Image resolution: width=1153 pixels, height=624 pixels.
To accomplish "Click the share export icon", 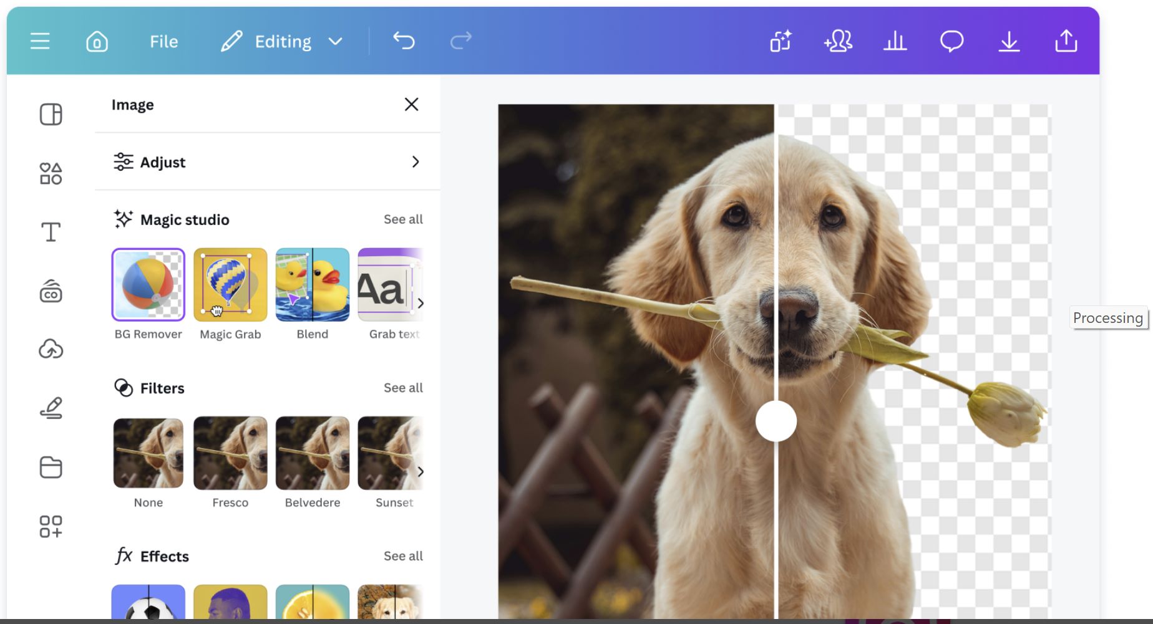I will click(1066, 42).
